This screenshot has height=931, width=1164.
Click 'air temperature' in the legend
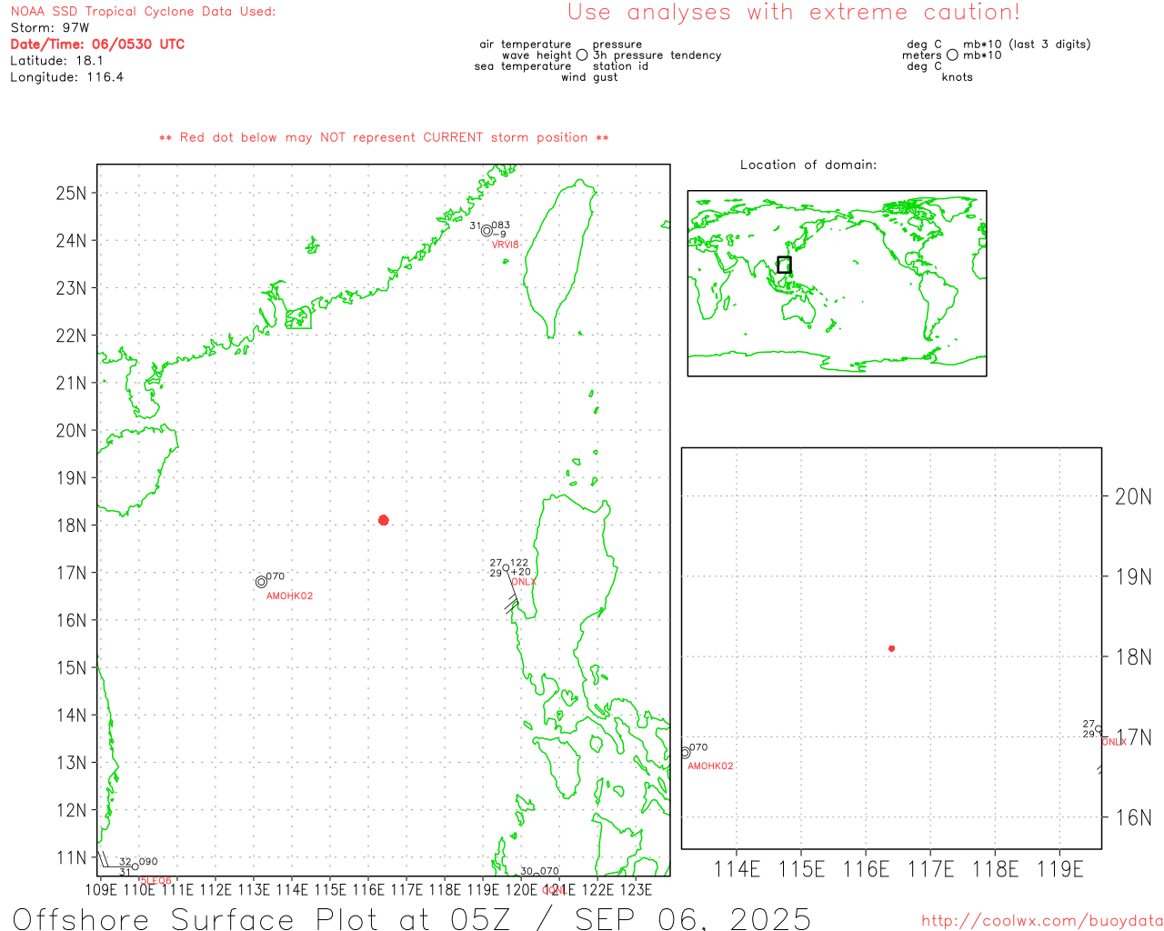pos(526,45)
